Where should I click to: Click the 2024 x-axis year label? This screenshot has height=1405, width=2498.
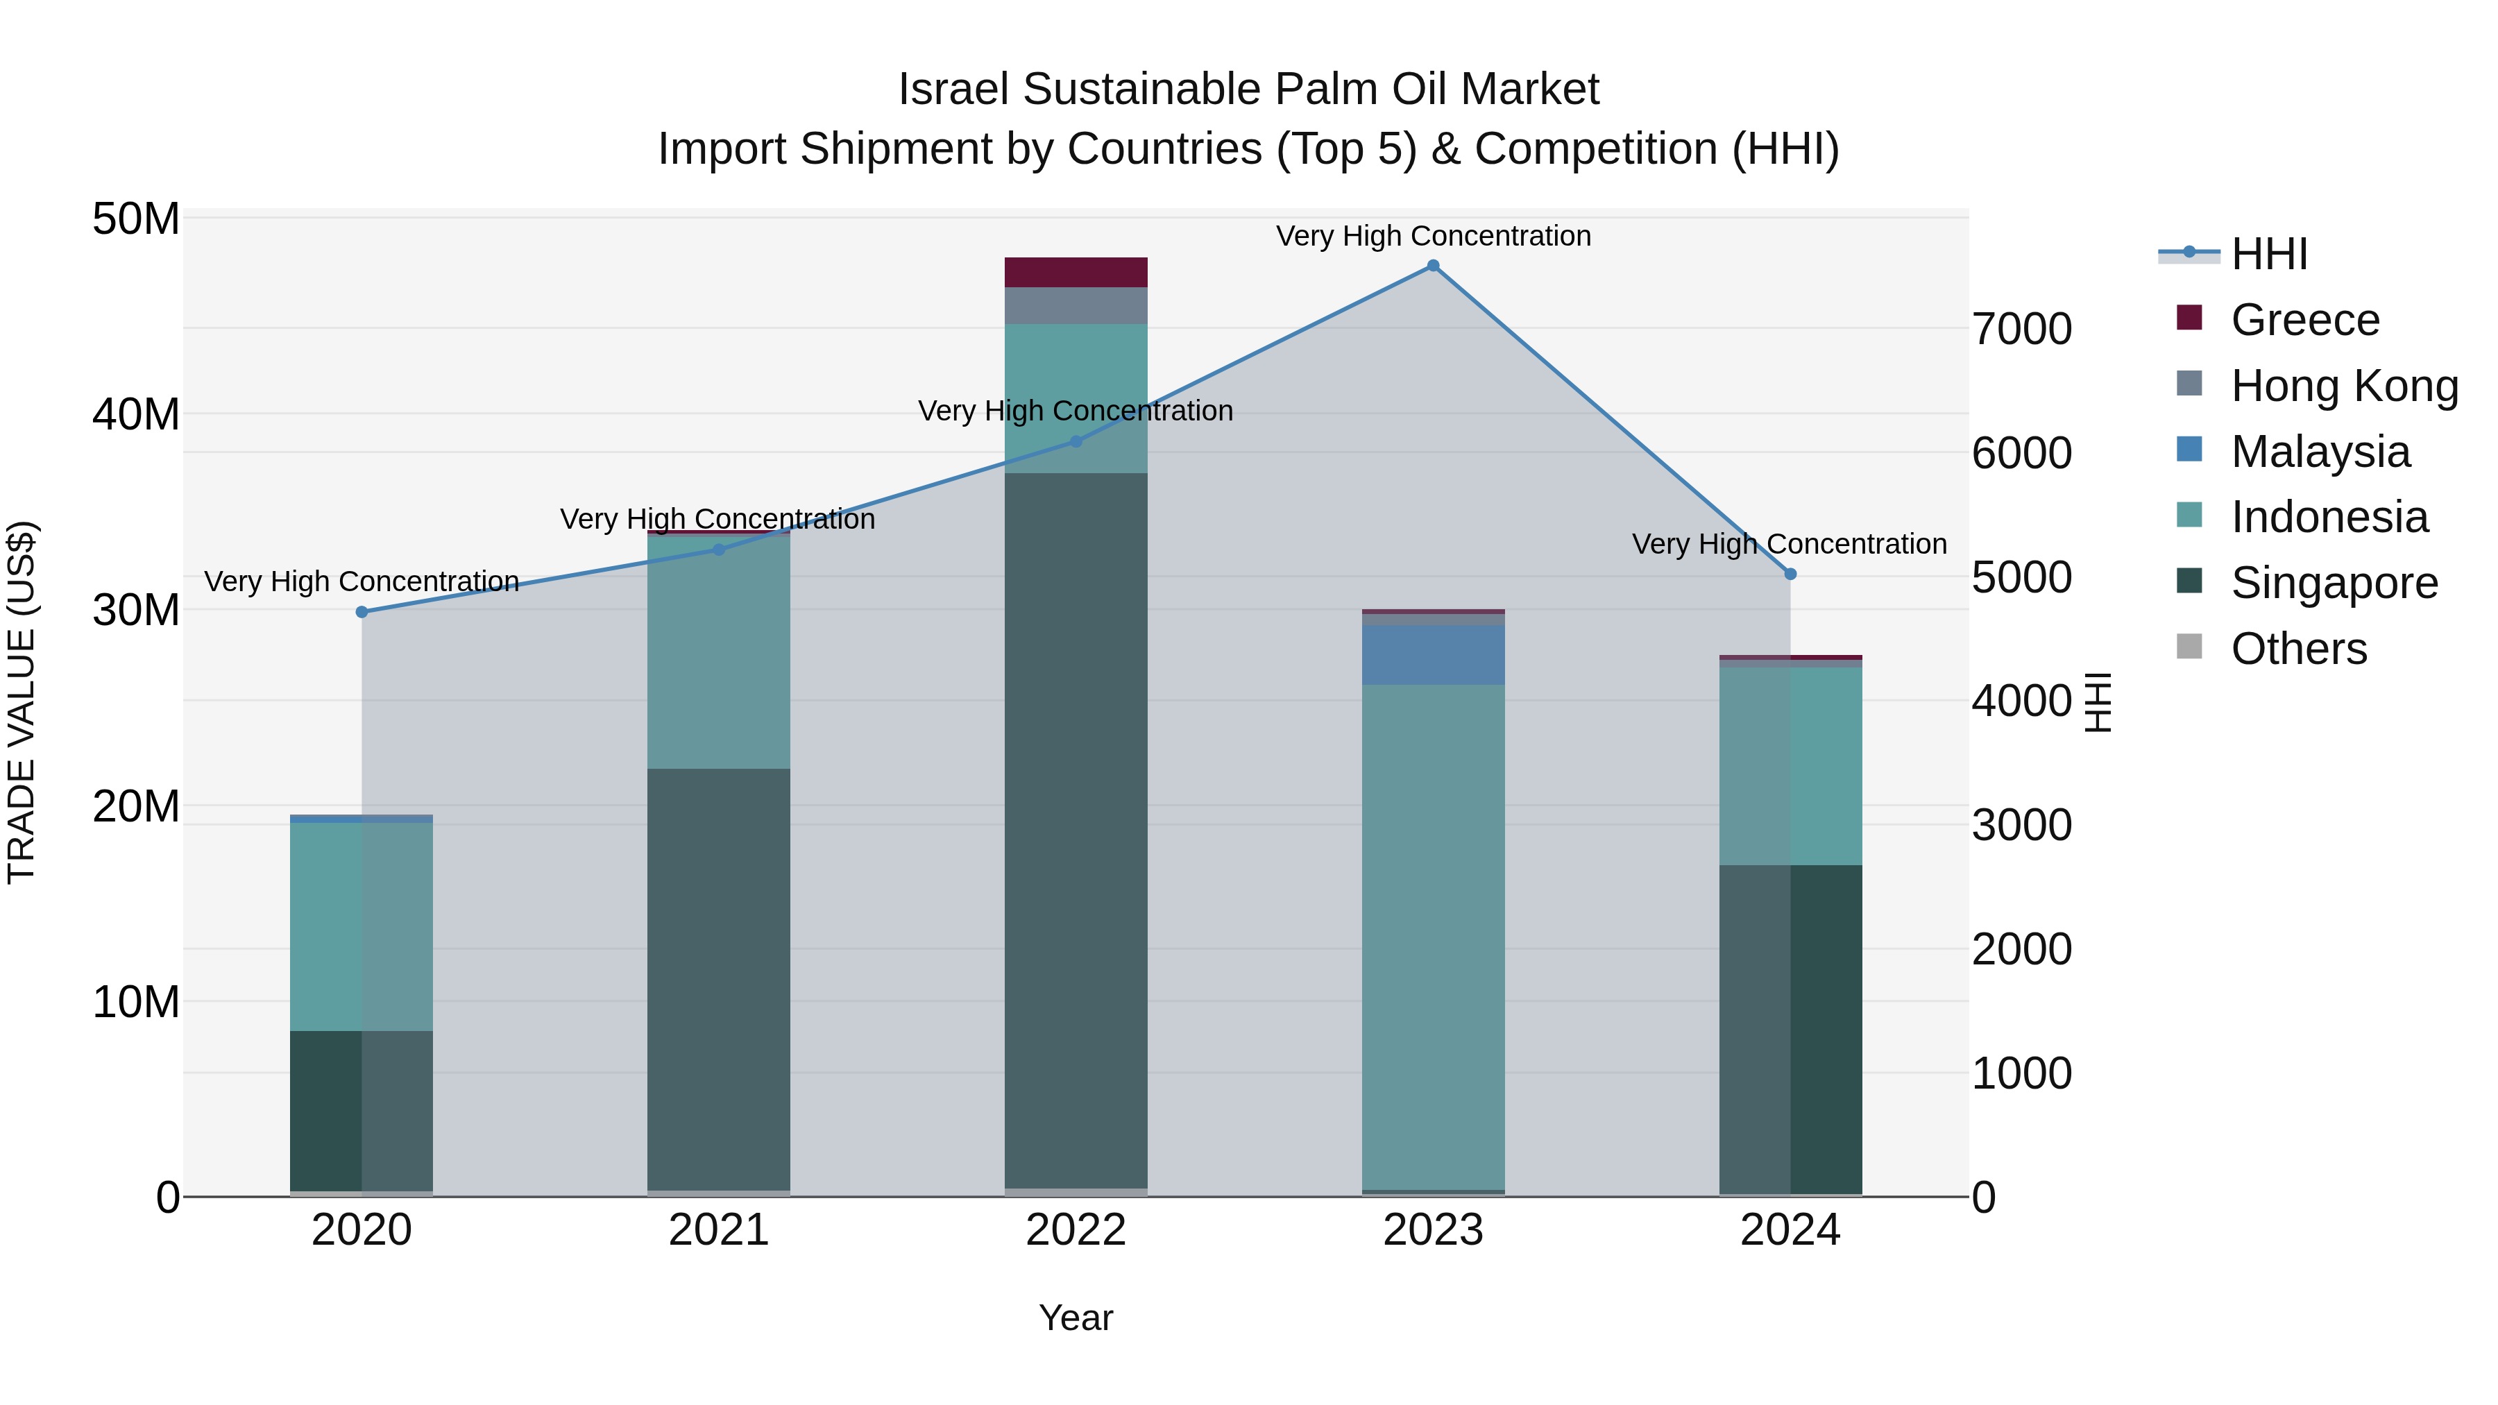click(1790, 1230)
